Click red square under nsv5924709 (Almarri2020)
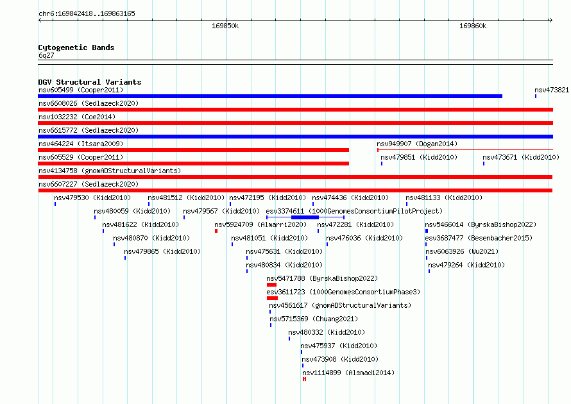The height and width of the screenshot is (404, 571). click(x=216, y=231)
